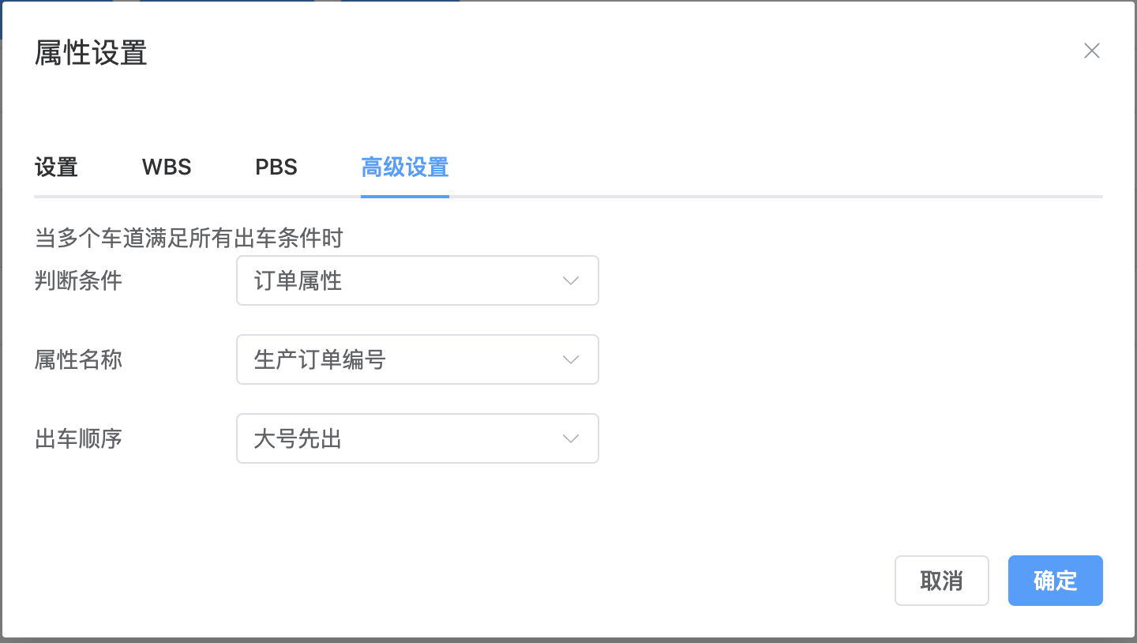Click the gray tab divider line right of 高级设置

pyautogui.click(x=774, y=196)
